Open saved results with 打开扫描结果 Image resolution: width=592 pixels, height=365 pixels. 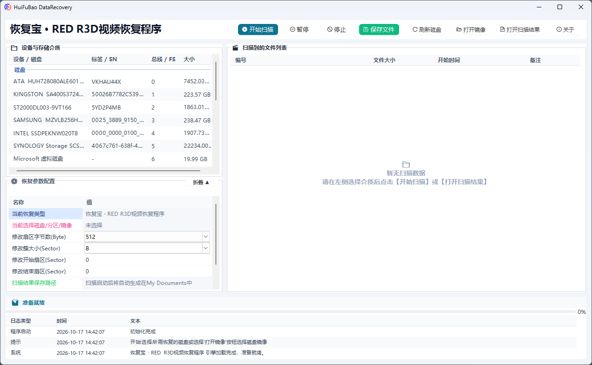[520, 29]
